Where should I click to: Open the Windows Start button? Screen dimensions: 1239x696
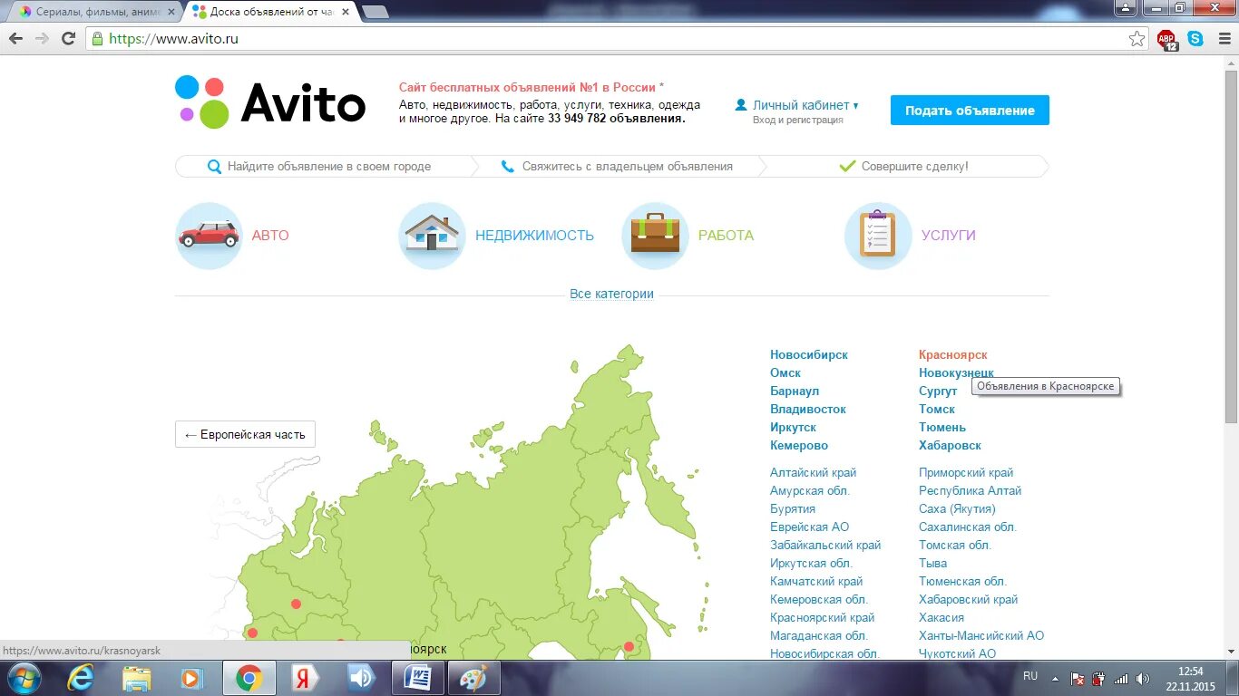point(23,678)
